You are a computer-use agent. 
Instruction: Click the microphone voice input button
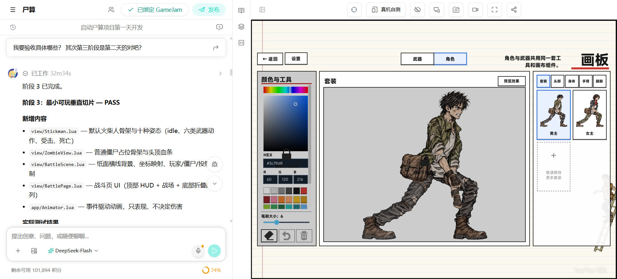pos(198,251)
